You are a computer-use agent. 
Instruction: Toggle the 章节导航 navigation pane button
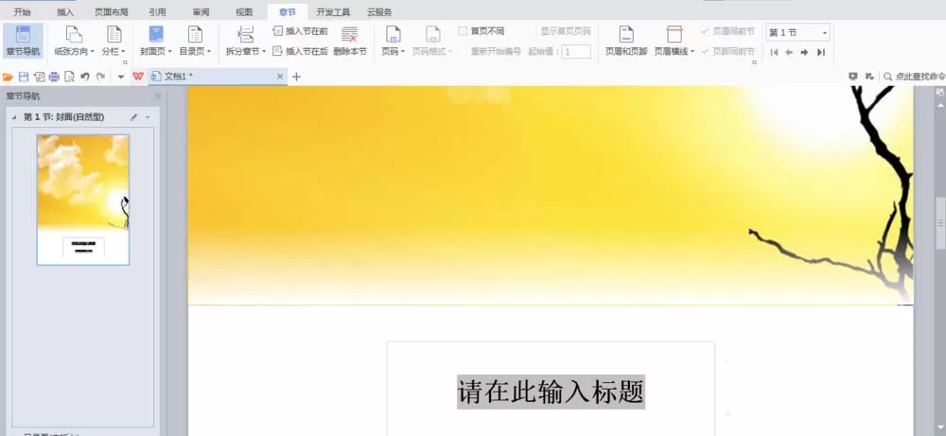[x=23, y=42]
